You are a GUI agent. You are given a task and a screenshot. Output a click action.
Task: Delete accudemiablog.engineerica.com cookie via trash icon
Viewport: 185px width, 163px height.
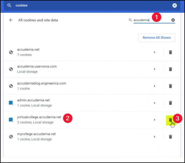[x=170, y=86]
